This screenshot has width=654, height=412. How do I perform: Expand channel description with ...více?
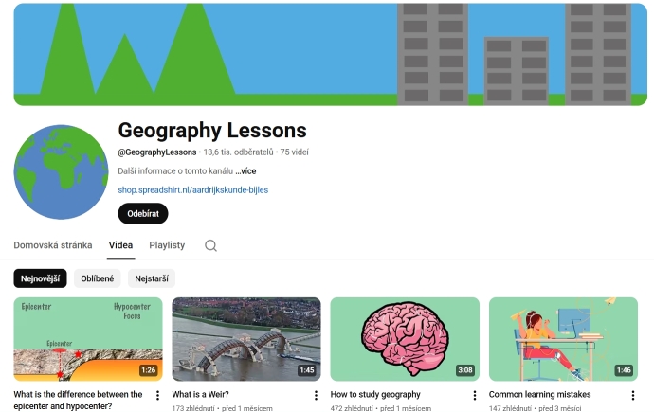(245, 170)
